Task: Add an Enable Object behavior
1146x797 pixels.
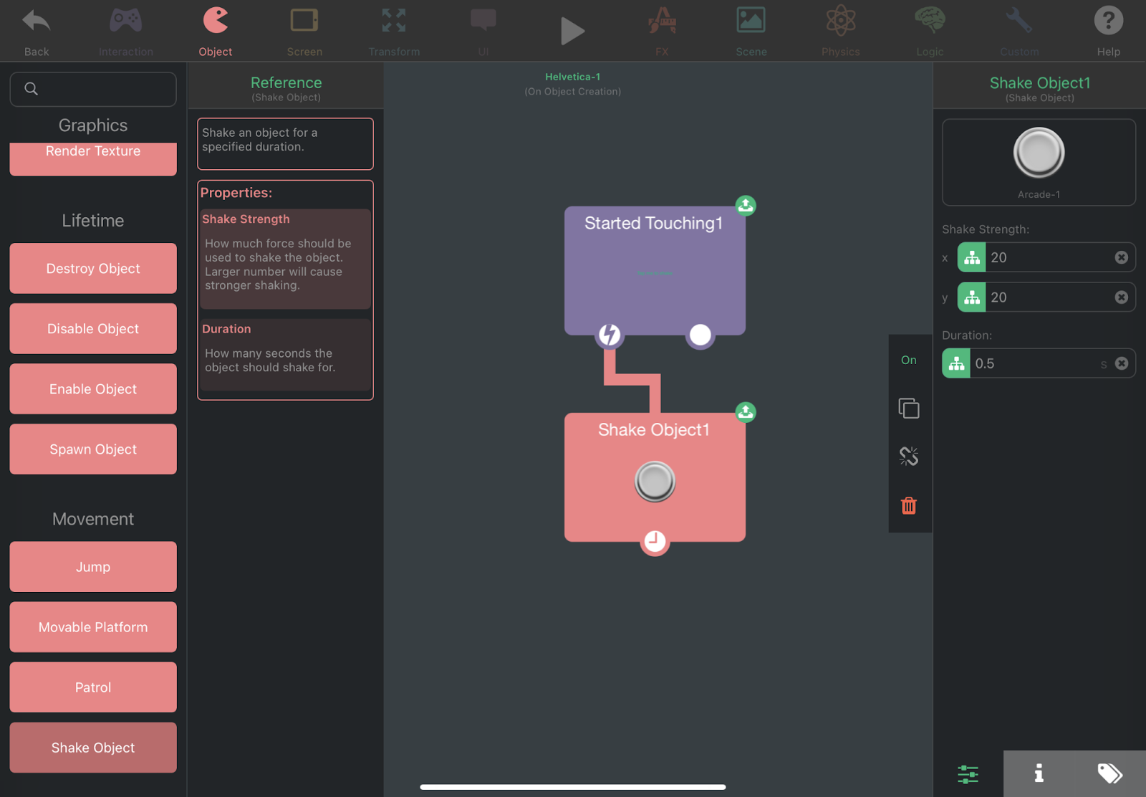Action: coord(93,388)
